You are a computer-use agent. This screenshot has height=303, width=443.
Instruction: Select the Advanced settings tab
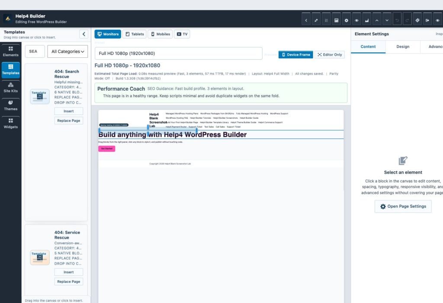[x=432, y=47]
